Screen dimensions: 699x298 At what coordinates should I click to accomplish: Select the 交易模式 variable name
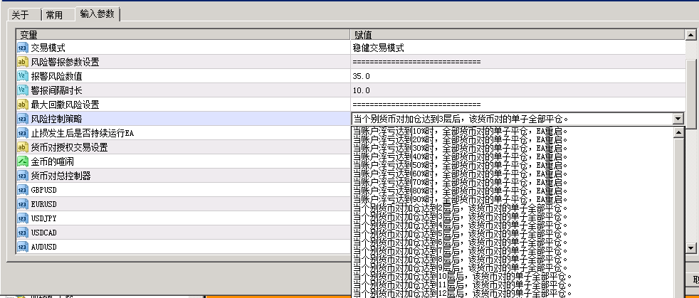[x=48, y=48]
